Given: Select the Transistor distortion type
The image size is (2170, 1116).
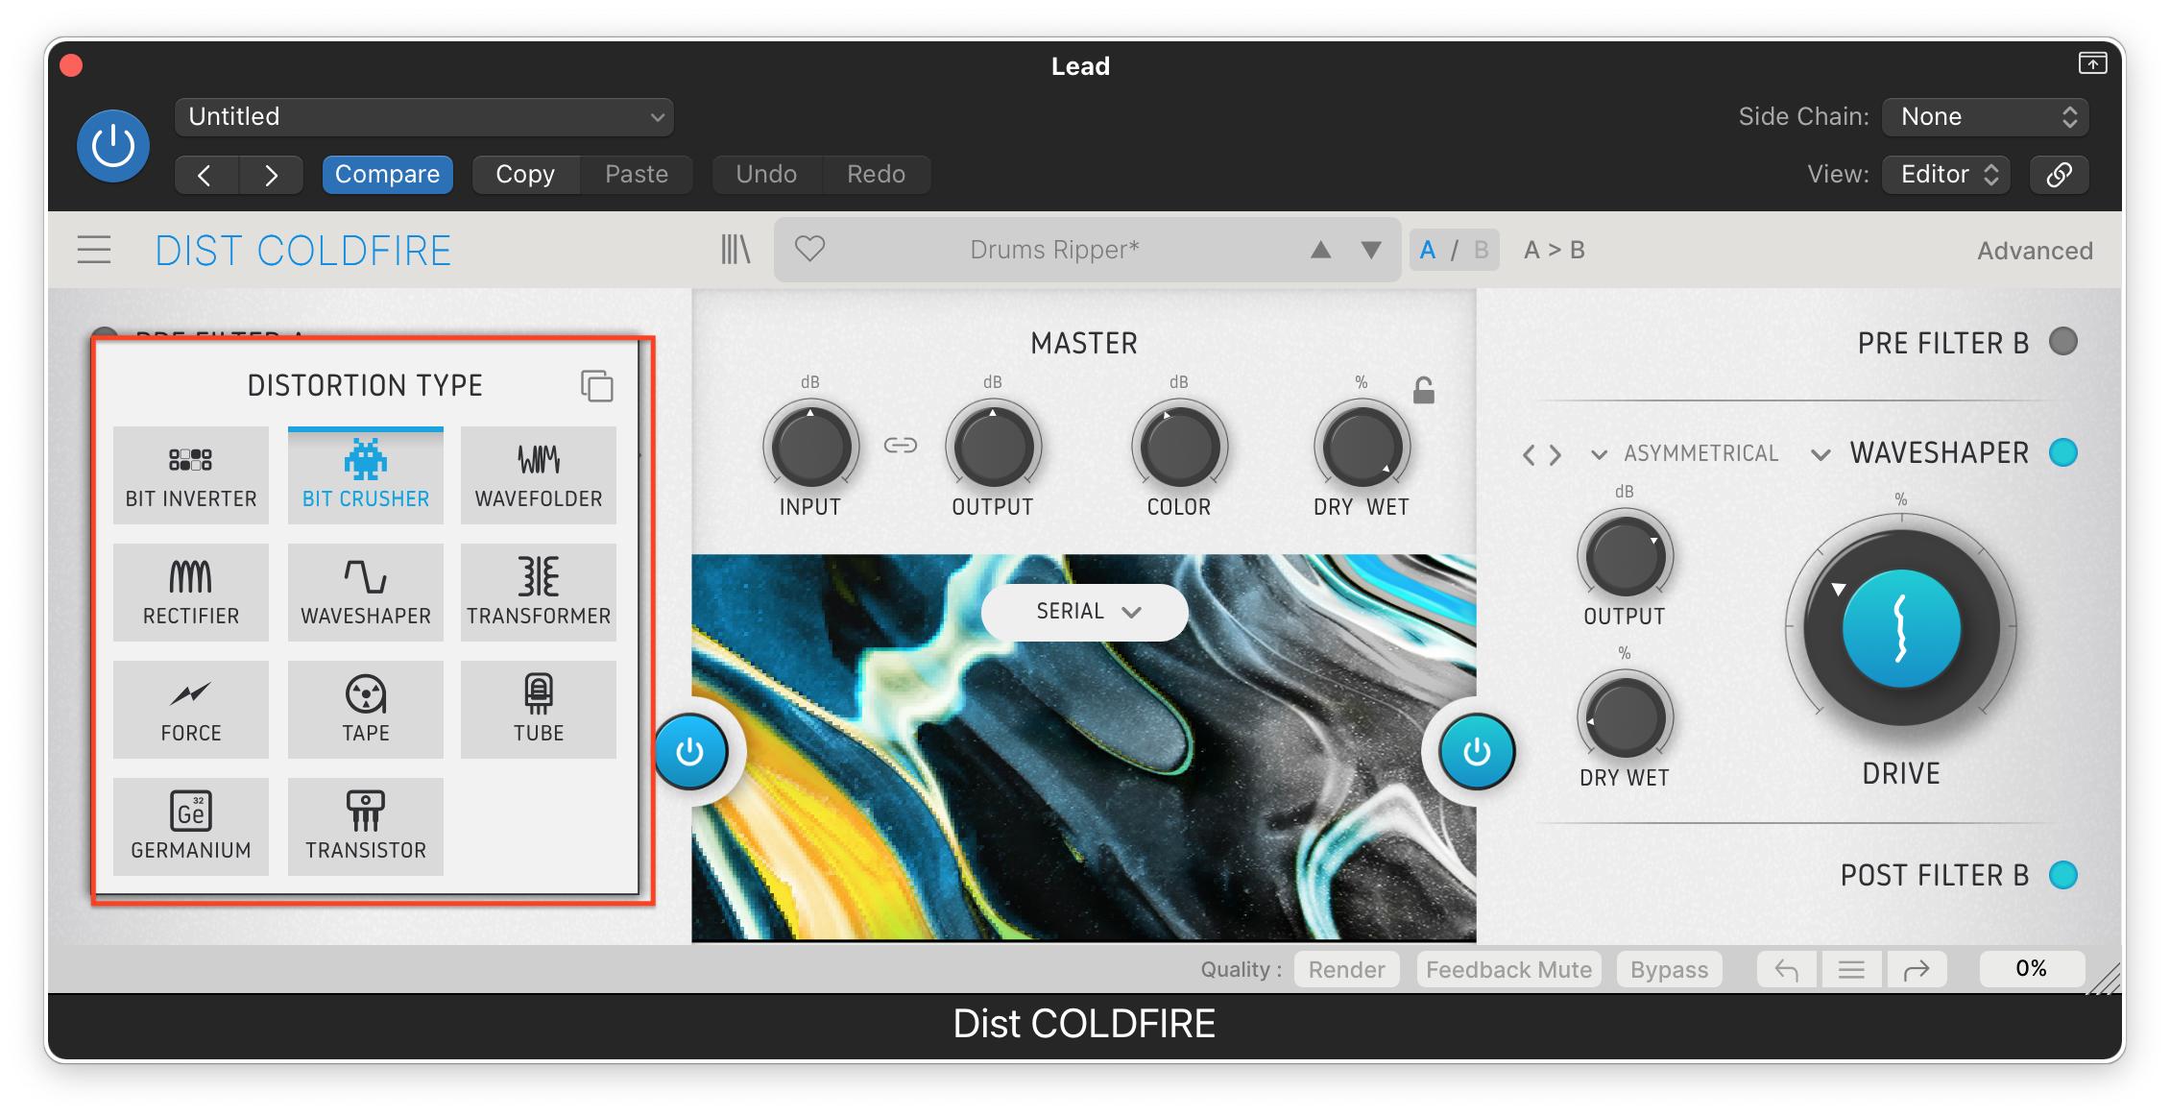Looking at the screenshot, I should tap(366, 827).
